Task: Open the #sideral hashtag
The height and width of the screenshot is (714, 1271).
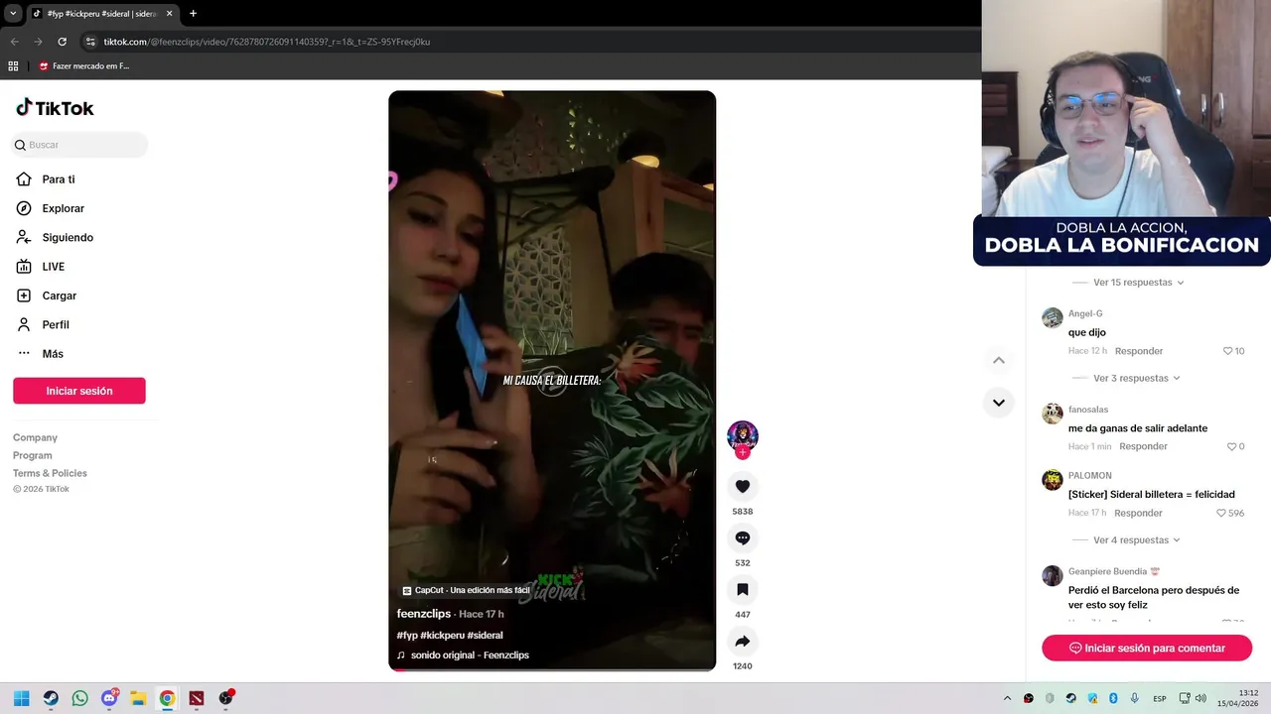Action: point(484,635)
